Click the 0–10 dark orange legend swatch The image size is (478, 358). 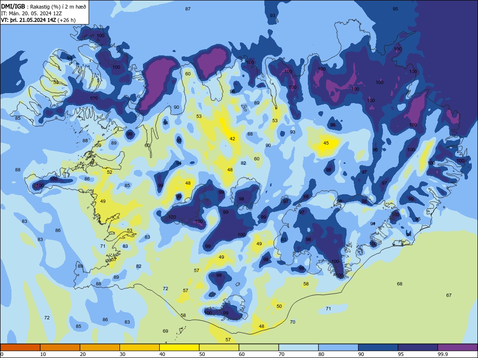(20, 347)
